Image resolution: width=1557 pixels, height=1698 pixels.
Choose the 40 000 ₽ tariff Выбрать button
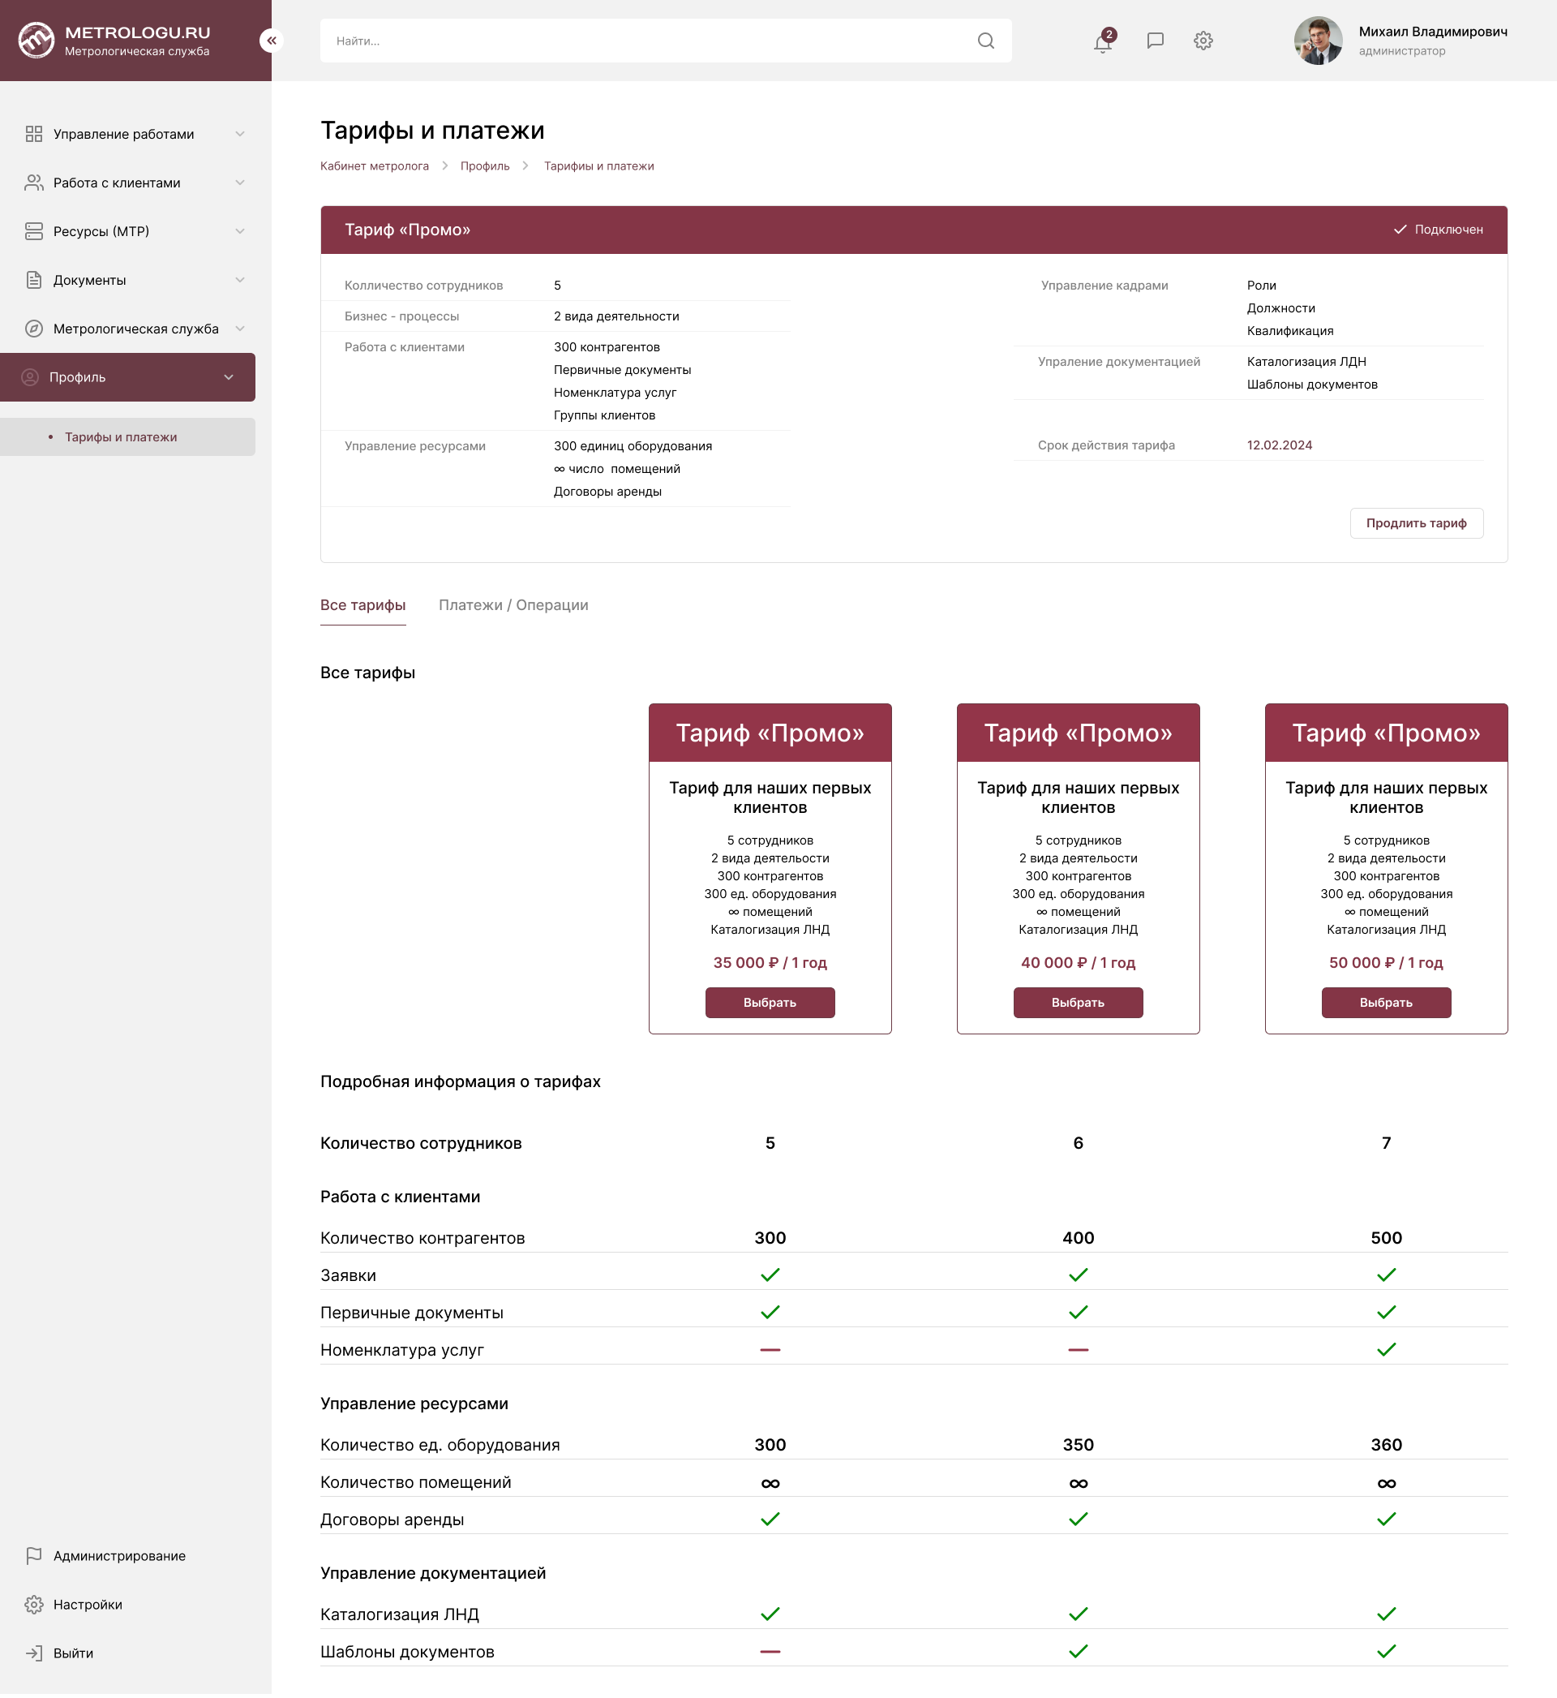(1078, 1002)
